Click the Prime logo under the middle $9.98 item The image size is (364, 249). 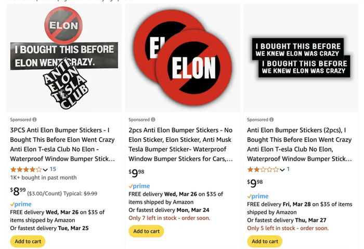point(139,186)
